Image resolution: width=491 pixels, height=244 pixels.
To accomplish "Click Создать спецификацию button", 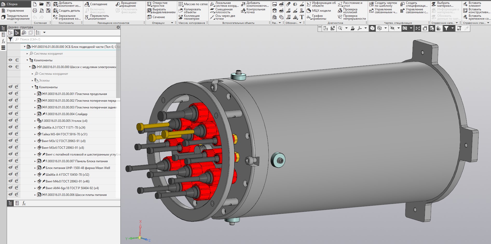I will point(414,4).
